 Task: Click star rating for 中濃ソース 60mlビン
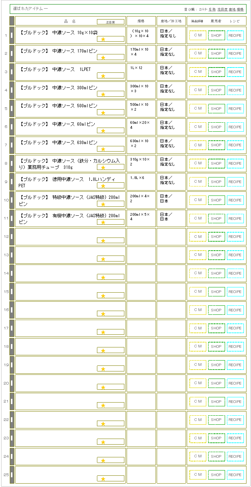110,130
